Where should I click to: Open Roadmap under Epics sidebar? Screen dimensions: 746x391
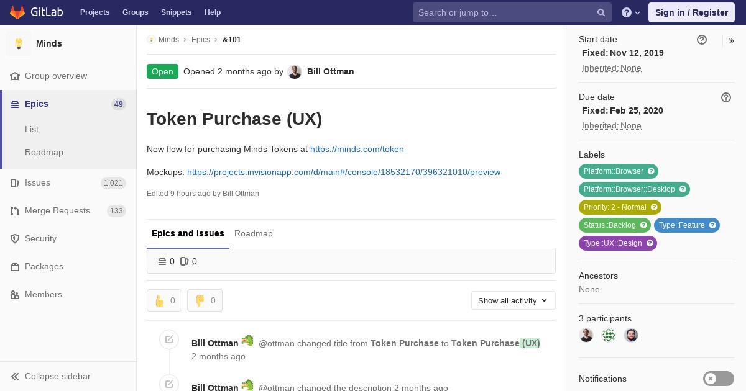(44, 153)
